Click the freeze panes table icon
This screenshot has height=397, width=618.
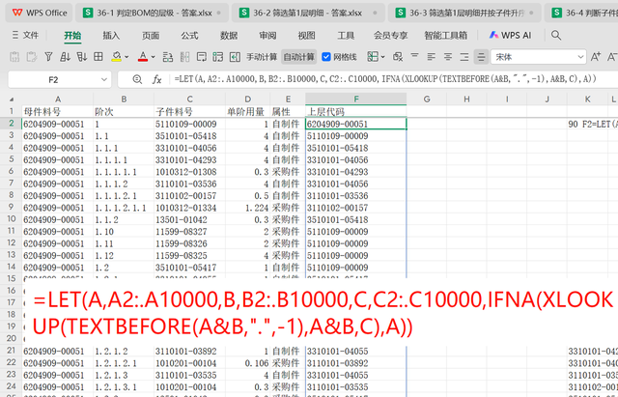pos(373,57)
